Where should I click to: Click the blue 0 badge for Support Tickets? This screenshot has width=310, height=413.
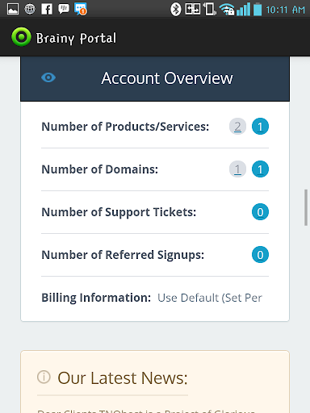pos(260,212)
